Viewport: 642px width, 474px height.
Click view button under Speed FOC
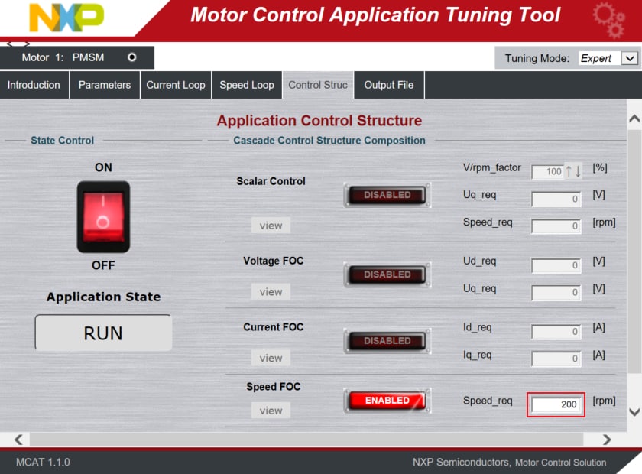pyautogui.click(x=271, y=411)
